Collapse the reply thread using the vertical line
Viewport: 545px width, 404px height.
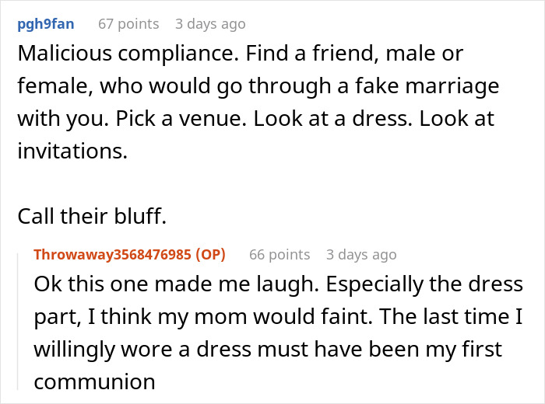(x=18, y=322)
